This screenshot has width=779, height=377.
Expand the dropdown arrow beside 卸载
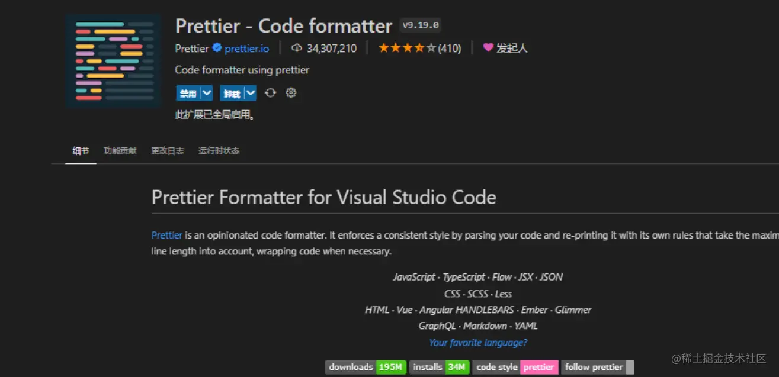(x=251, y=94)
